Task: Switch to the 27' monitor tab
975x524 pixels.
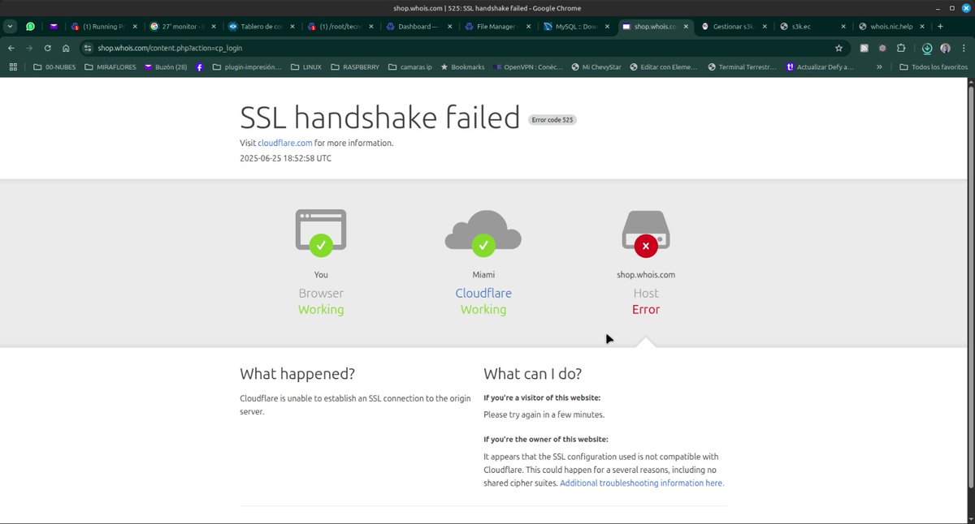Action: pyautogui.click(x=183, y=26)
